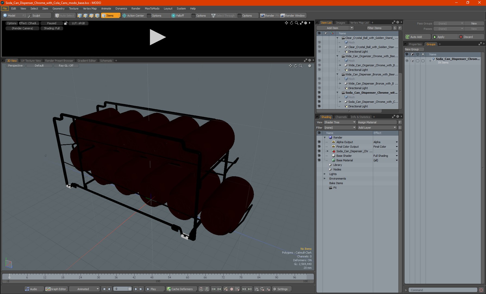Switch to Channels tab
The image size is (486, 294).
[341, 117]
